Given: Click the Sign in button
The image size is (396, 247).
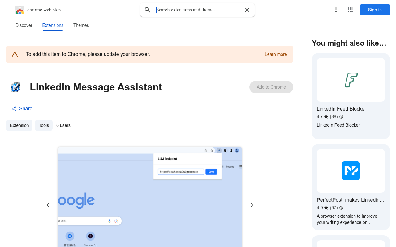Looking at the screenshot, I should coord(375,10).
